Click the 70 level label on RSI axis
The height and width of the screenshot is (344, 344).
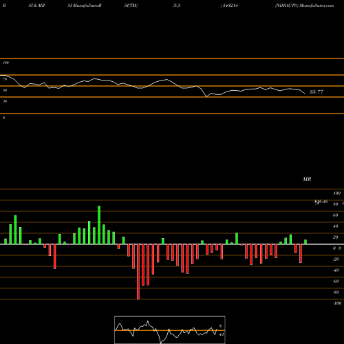click(x=5, y=79)
